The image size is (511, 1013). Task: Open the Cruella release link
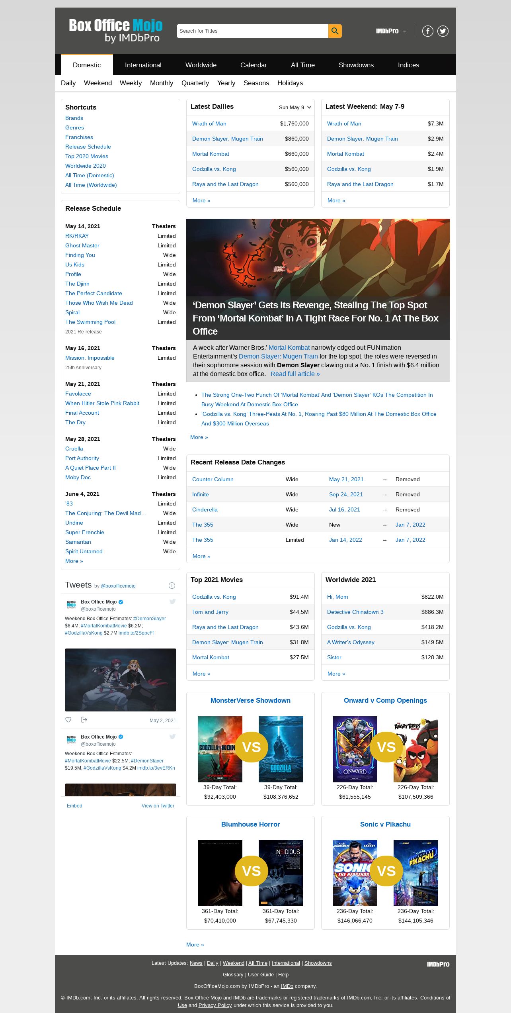pos(74,449)
